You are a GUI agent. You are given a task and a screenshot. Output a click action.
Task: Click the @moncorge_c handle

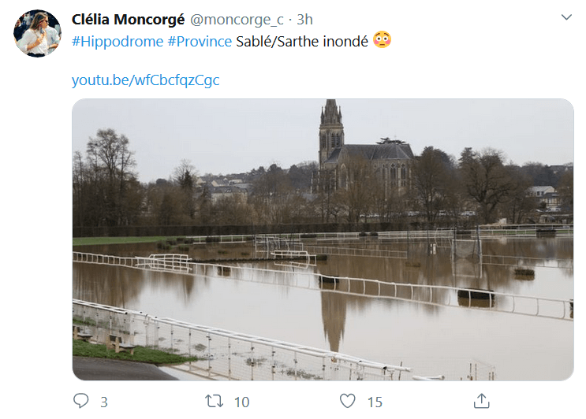point(244,19)
